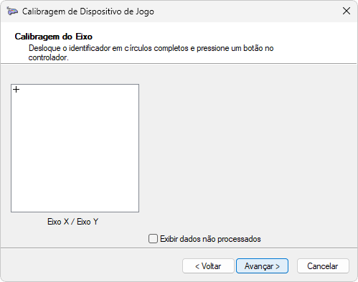Click the top-right corner inside the axis box
Screen dimensions: 358x282
click(x=136, y=87)
